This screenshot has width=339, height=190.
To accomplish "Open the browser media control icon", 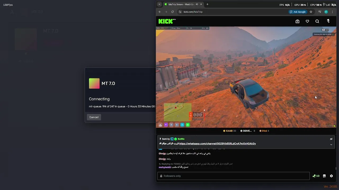I will coord(320,12).
